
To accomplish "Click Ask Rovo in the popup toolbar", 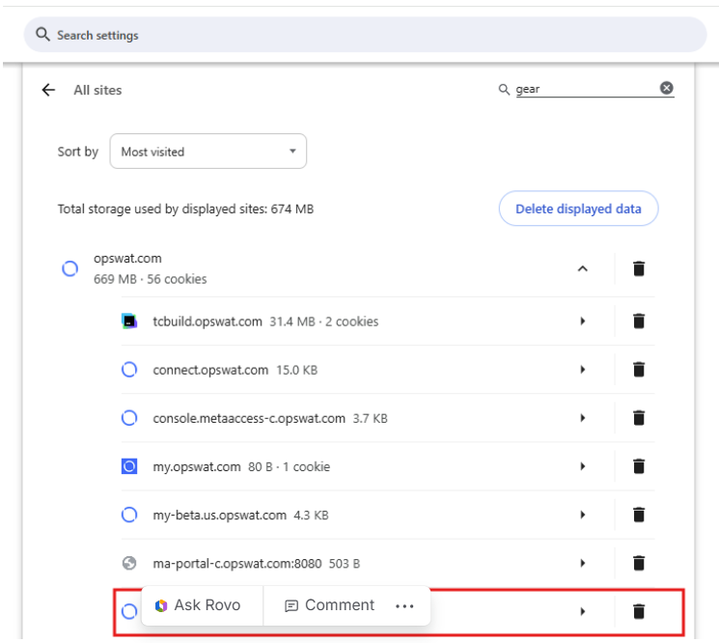I will pyautogui.click(x=198, y=605).
